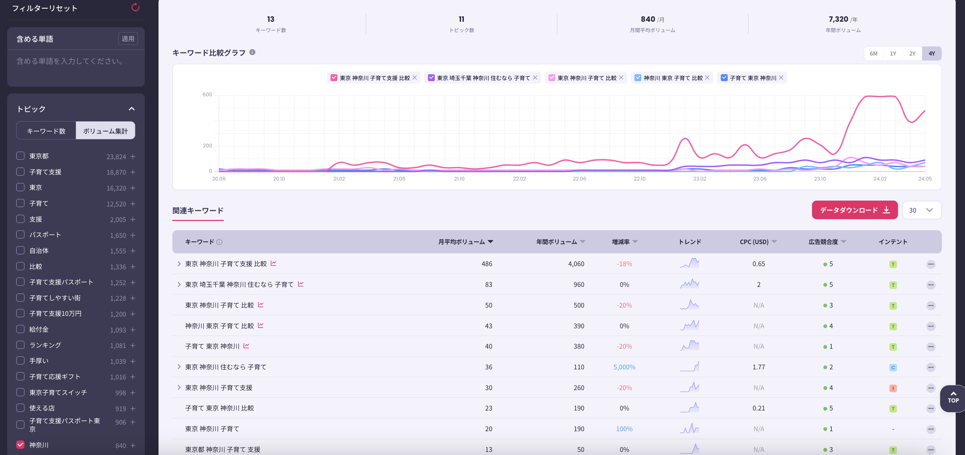Click info icon beside キーワード比較グラフ title
965x455 pixels.
(x=252, y=52)
